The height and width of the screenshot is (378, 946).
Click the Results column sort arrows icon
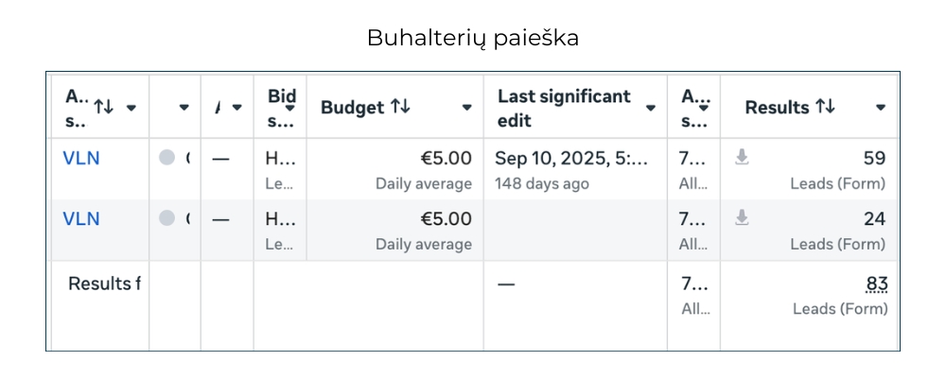[825, 108]
